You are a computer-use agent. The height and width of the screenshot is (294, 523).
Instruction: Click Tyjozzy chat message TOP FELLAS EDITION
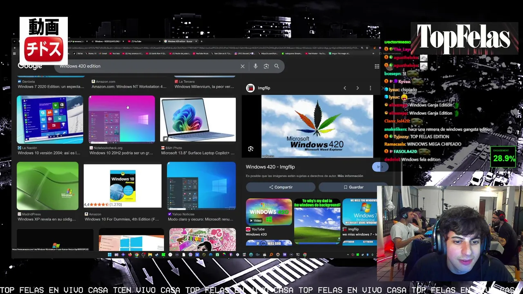pyautogui.click(x=417, y=137)
